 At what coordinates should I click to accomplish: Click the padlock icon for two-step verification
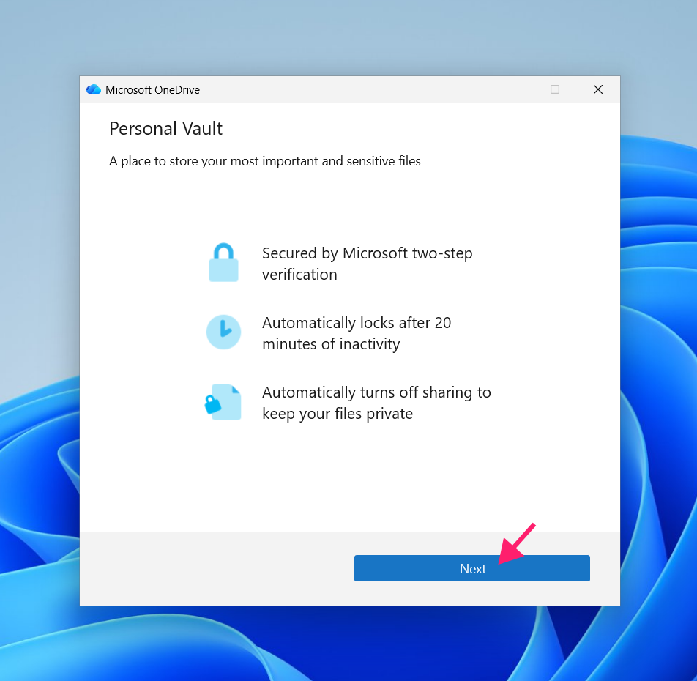(223, 262)
